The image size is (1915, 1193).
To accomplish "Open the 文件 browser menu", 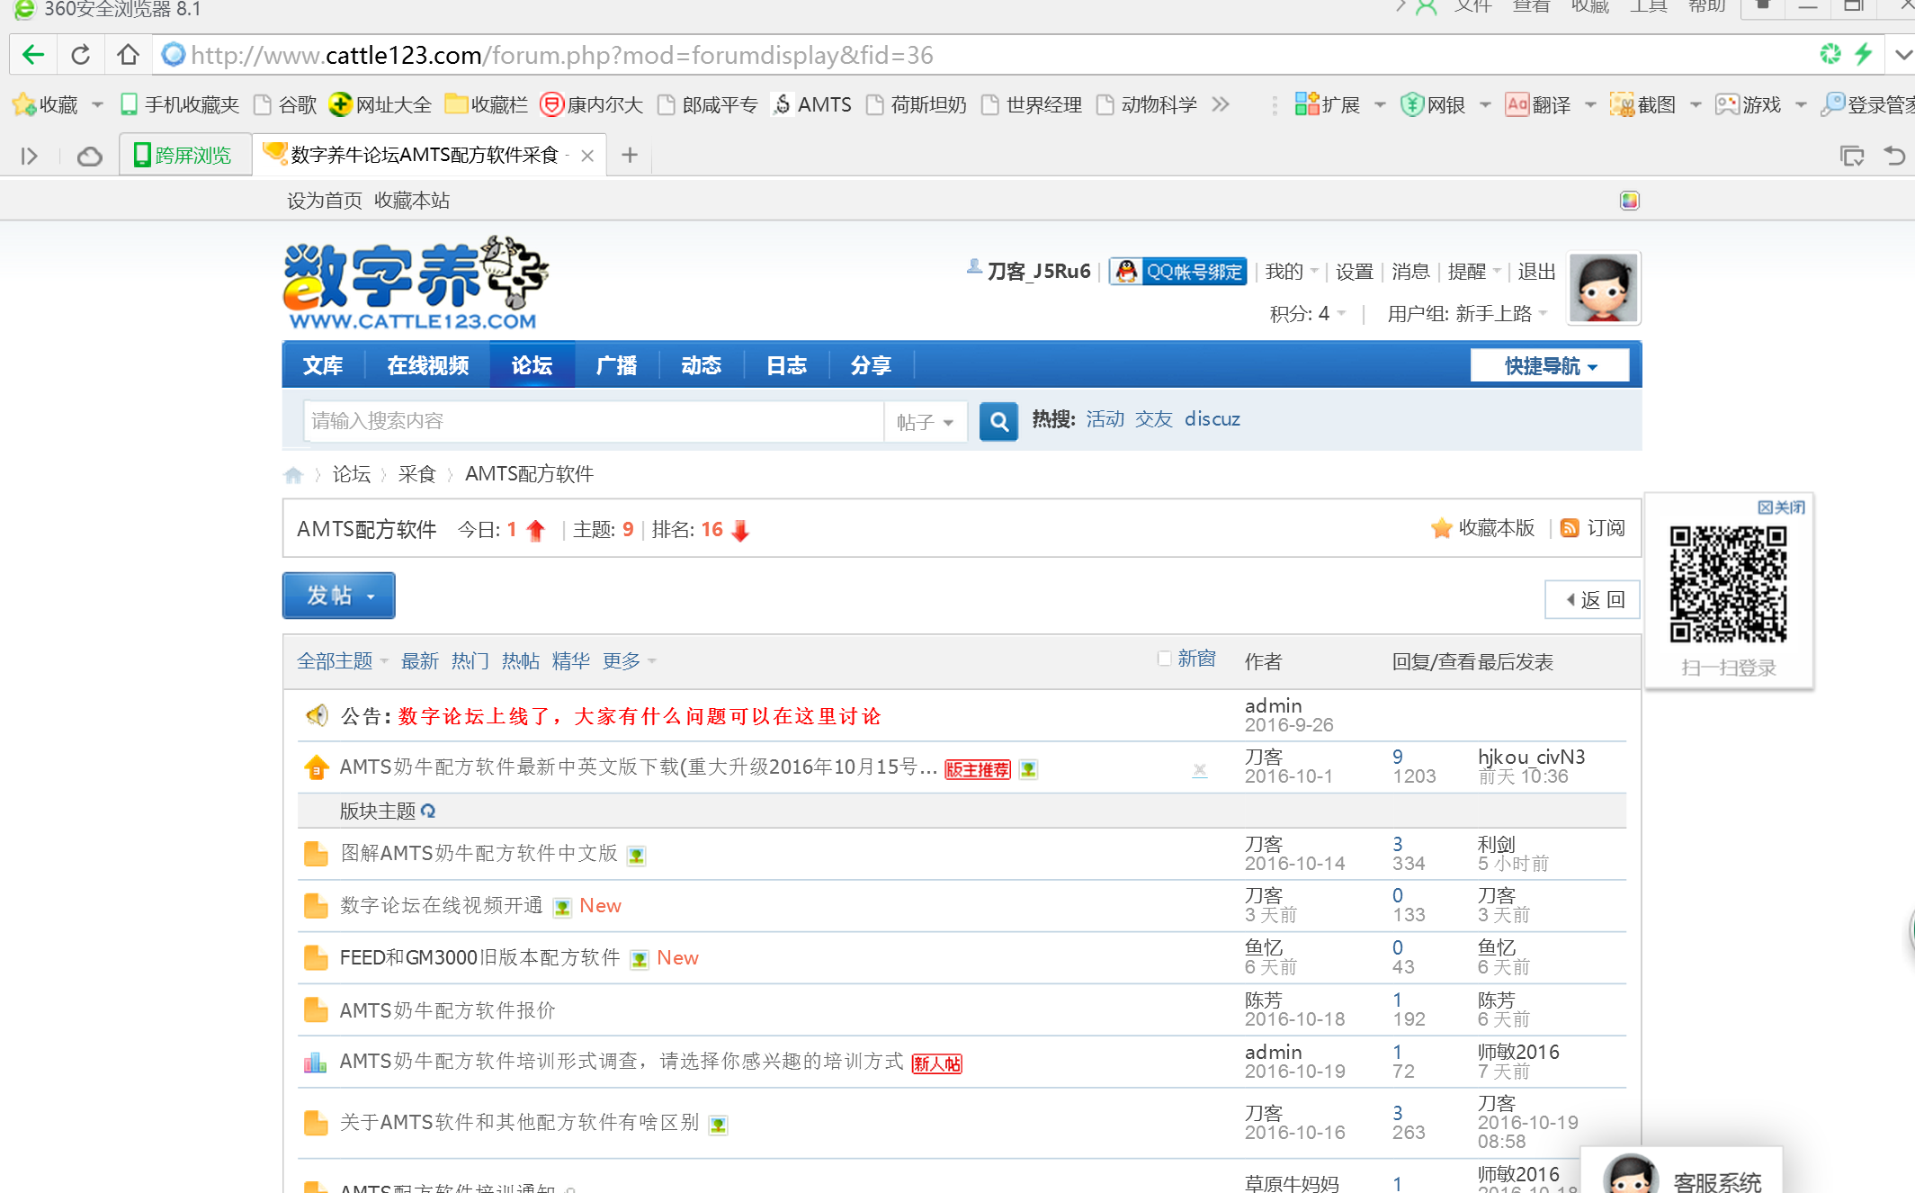I will coord(1473,7).
